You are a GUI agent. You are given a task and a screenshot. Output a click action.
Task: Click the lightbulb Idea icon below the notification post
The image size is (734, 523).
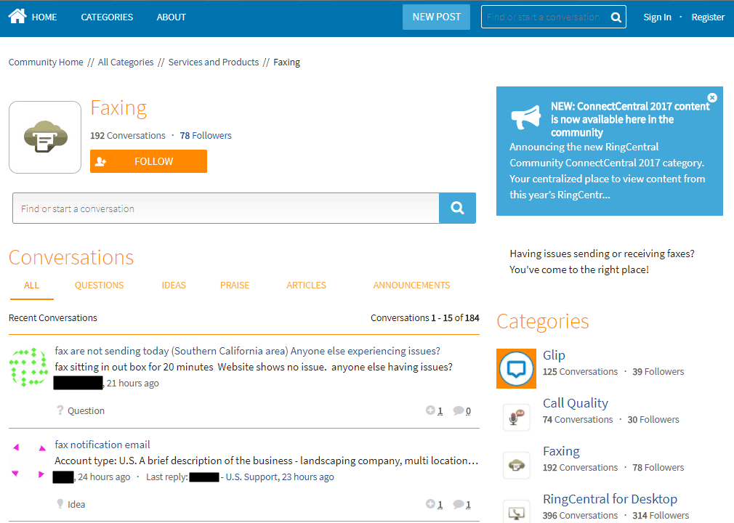tap(60, 503)
